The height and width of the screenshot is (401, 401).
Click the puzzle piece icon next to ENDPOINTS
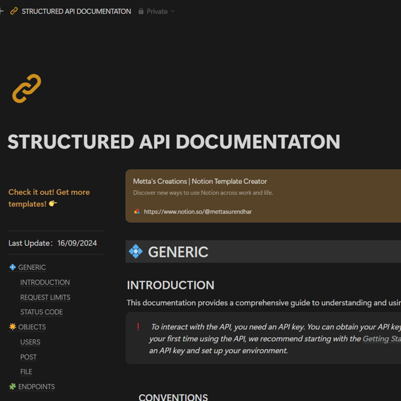(x=13, y=387)
